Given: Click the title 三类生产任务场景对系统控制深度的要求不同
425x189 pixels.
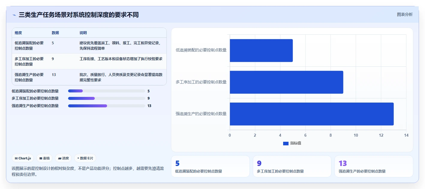Looking at the screenshot, I should [79, 15].
